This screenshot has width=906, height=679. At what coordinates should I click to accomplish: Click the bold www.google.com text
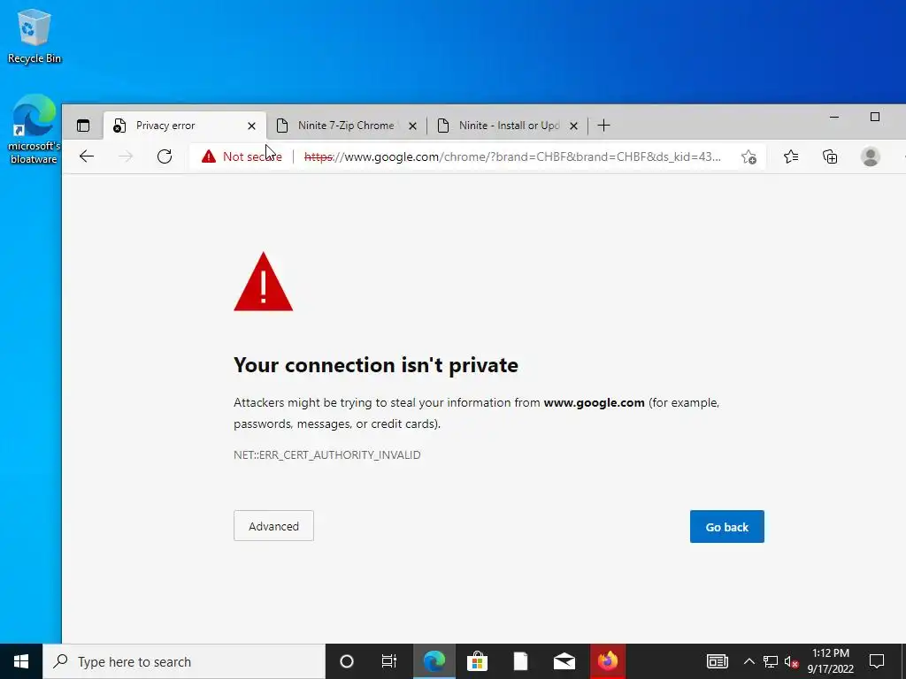point(594,402)
